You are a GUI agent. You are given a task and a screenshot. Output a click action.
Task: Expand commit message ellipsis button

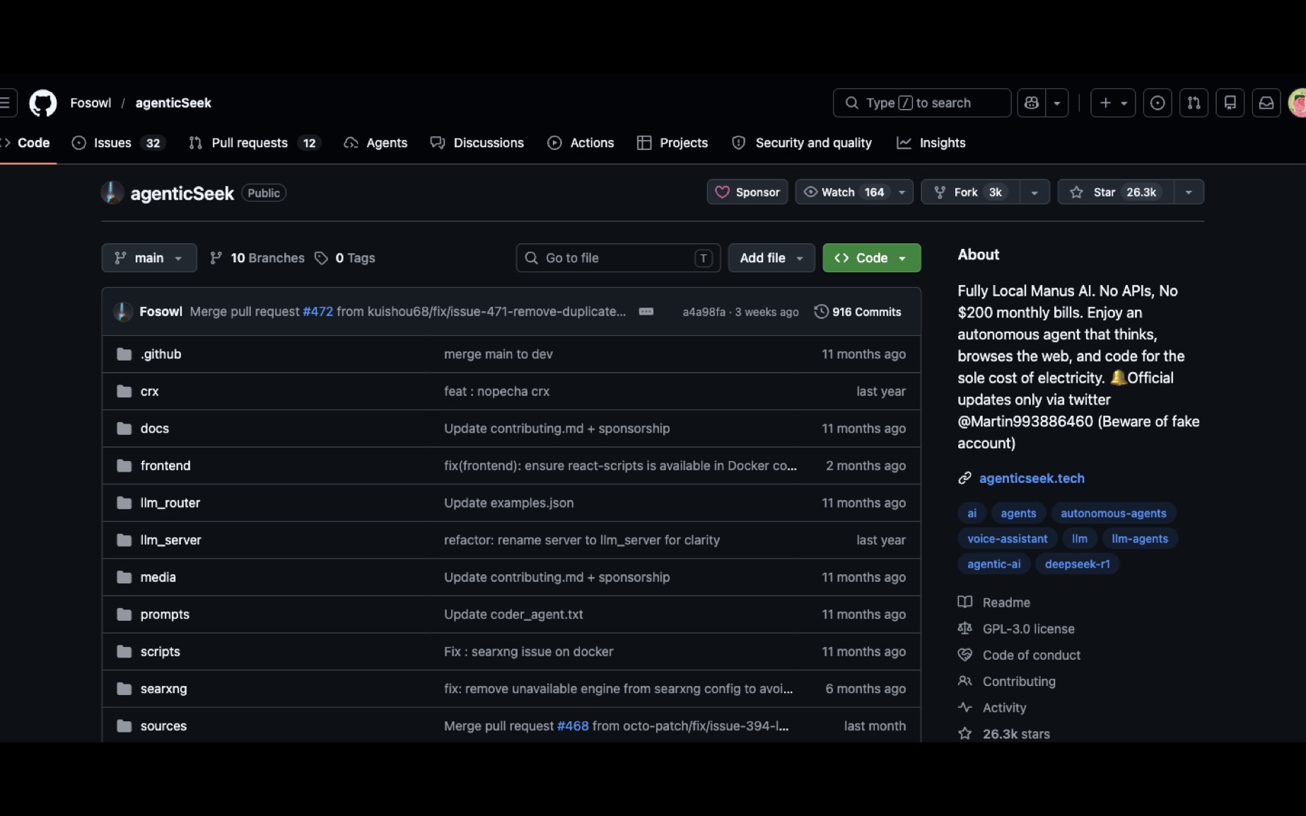pyautogui.click(x=646, y=312)
